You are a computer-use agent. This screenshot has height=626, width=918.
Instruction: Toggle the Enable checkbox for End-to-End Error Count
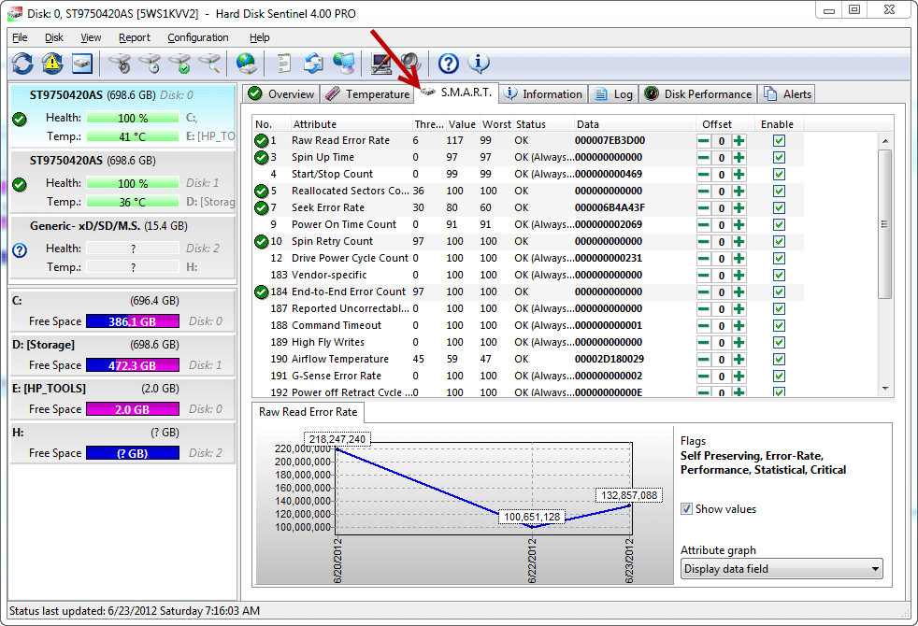pos(779,292)
